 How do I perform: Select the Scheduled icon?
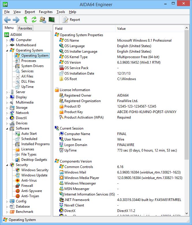click(18, 139)
